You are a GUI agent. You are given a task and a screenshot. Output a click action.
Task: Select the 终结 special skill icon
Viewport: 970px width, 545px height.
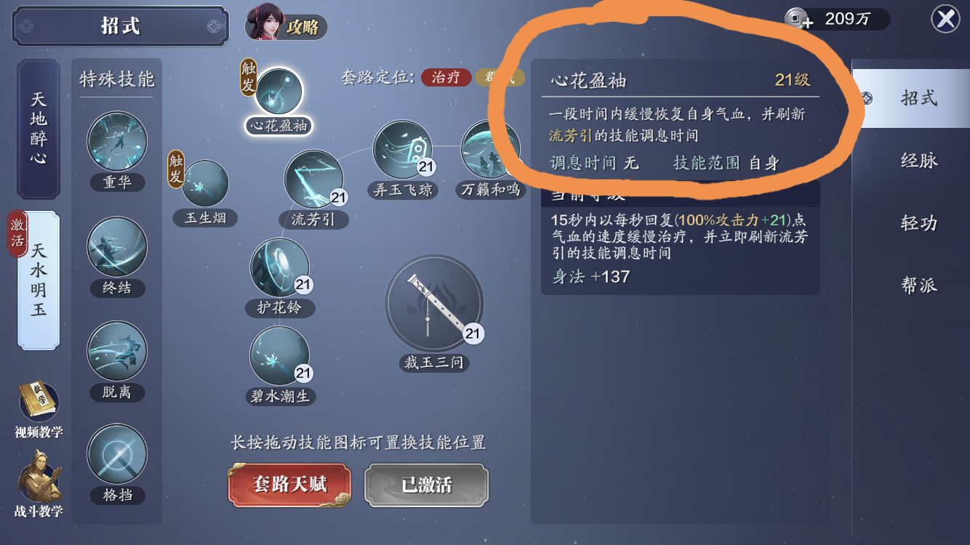tap(117, 247)
